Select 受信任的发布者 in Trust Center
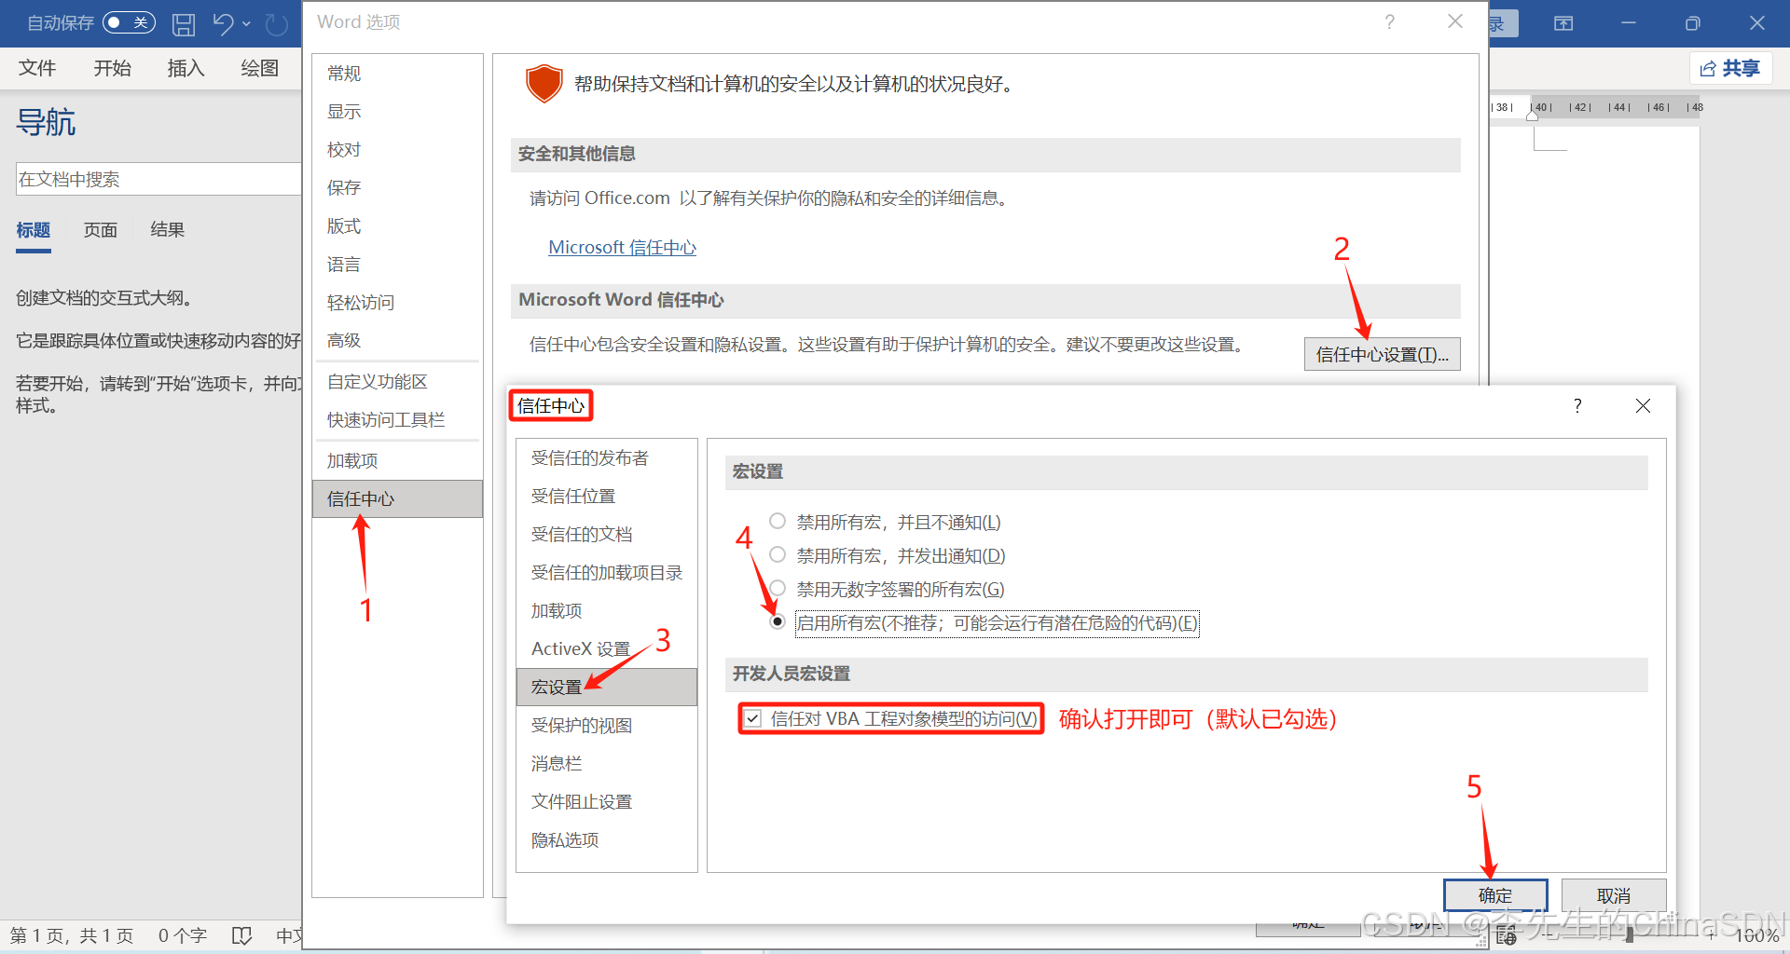The height and width of the screenshot is (954, 1790). click(606, 457)
